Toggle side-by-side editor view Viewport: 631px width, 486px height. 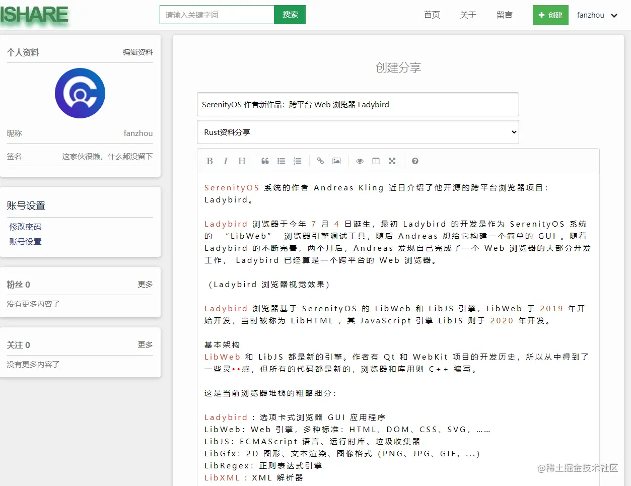coord(376,161)
